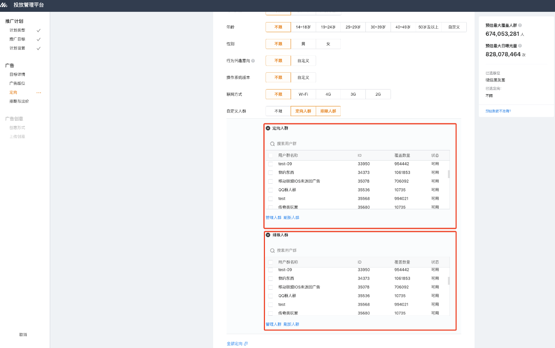Check test-09 in the 定向人群 list
555x348 pixels.
271,164
